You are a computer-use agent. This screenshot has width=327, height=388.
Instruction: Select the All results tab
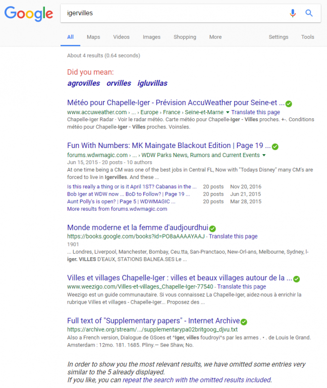[71, 37]
